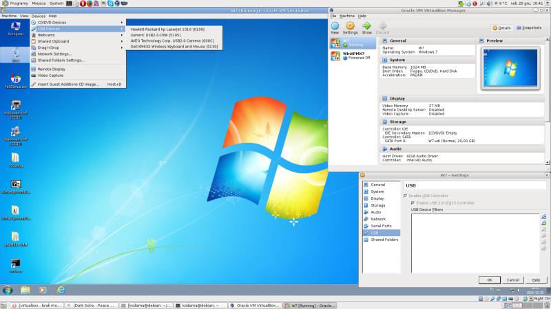Click the Windows 7 Start orb
The height and width of the screenshot is (309, 551).
coord(7,290)
